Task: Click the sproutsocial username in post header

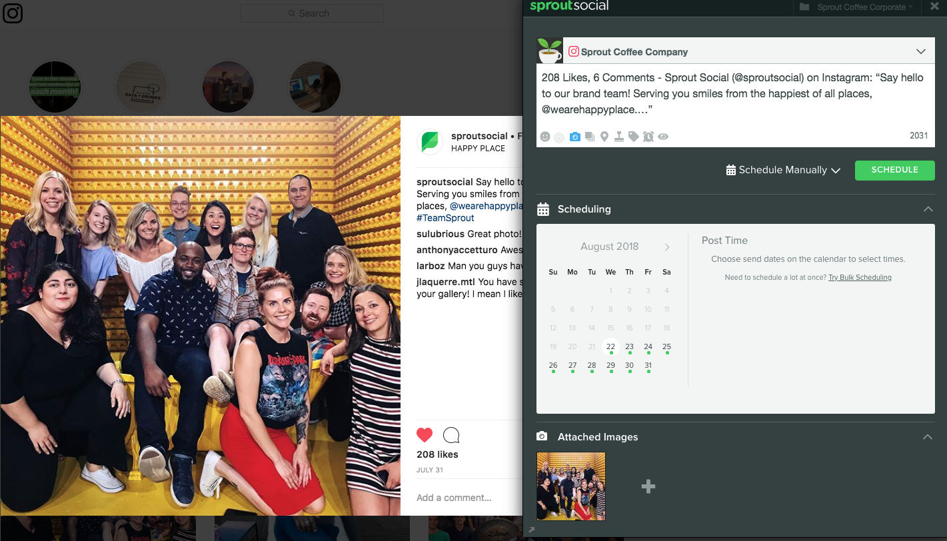Action: (479, 136)
